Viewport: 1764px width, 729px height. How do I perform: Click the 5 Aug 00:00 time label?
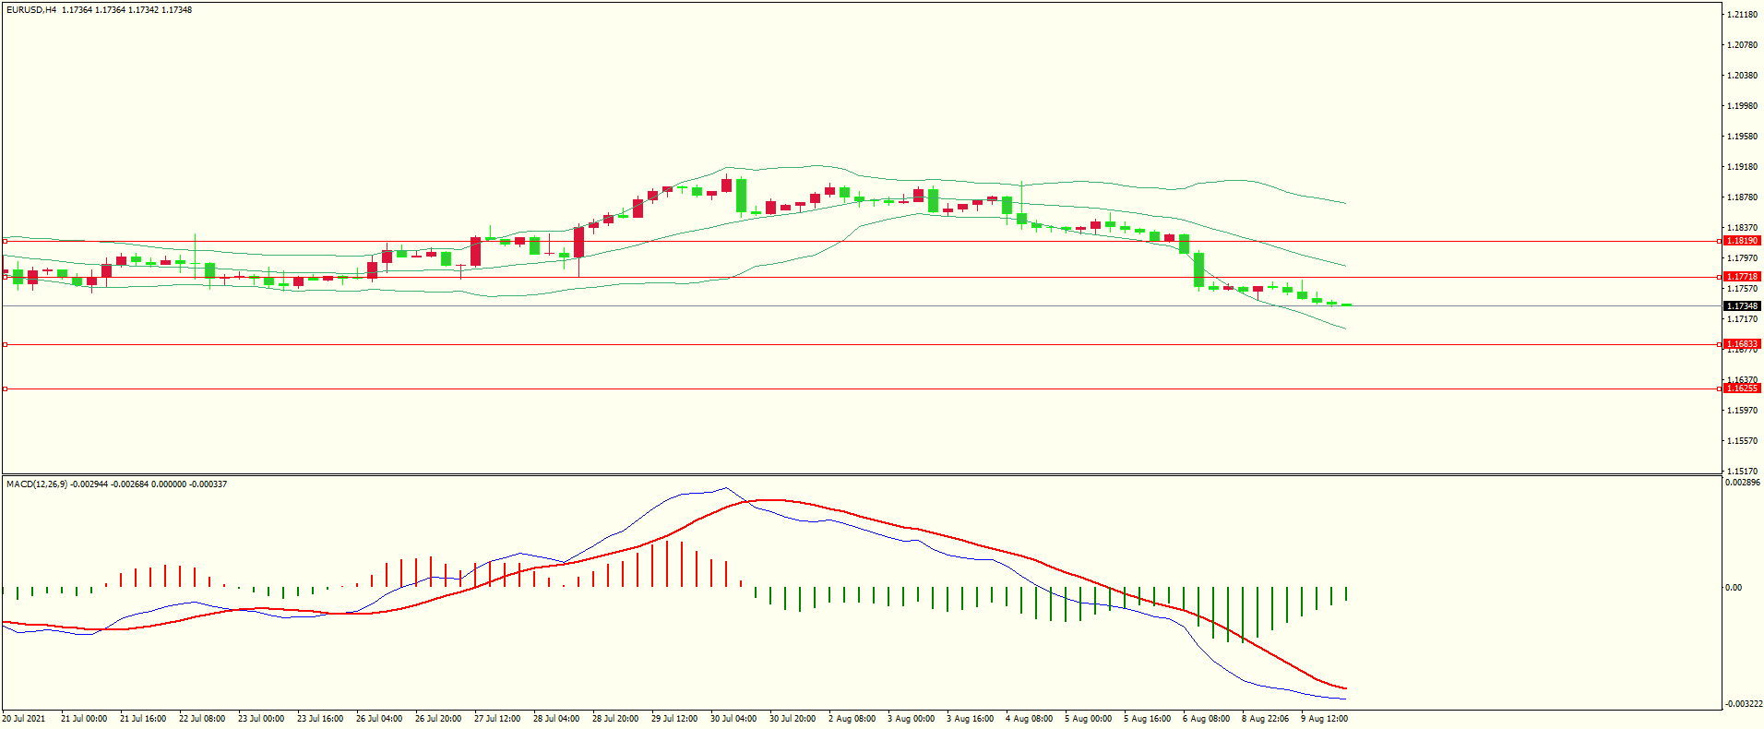[1088, 719]
